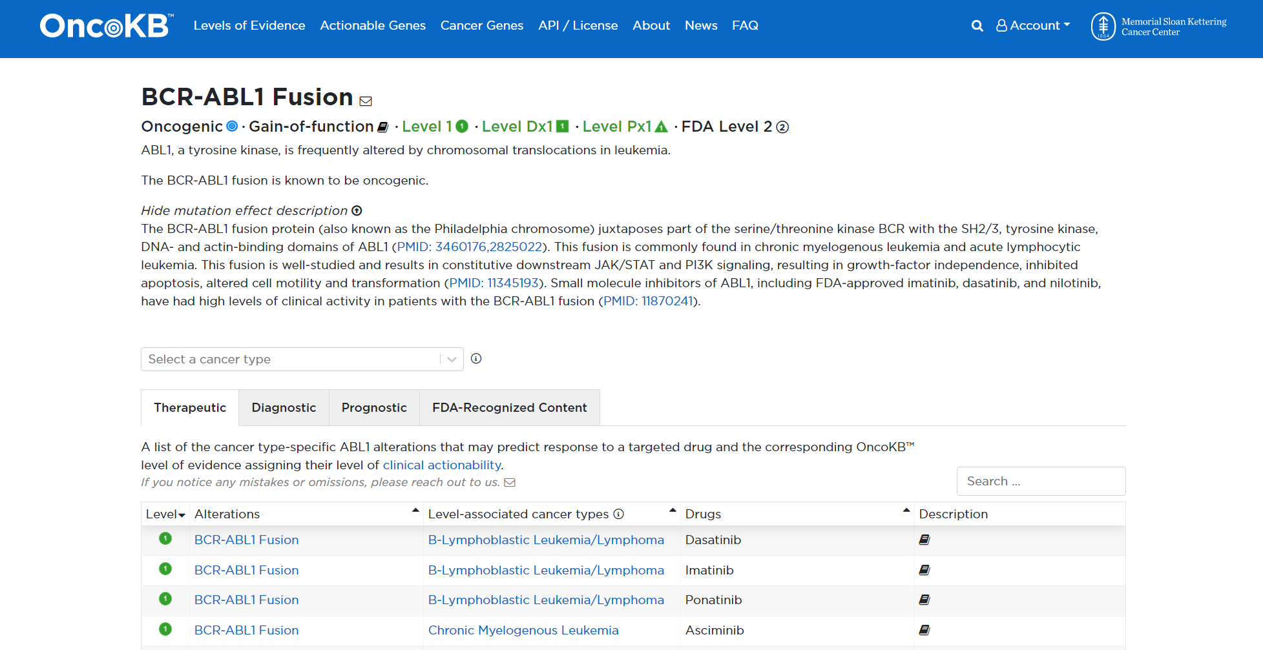Open the description book icon for Dasatinib row
The image size is (1263, 650).
point(924,539)
